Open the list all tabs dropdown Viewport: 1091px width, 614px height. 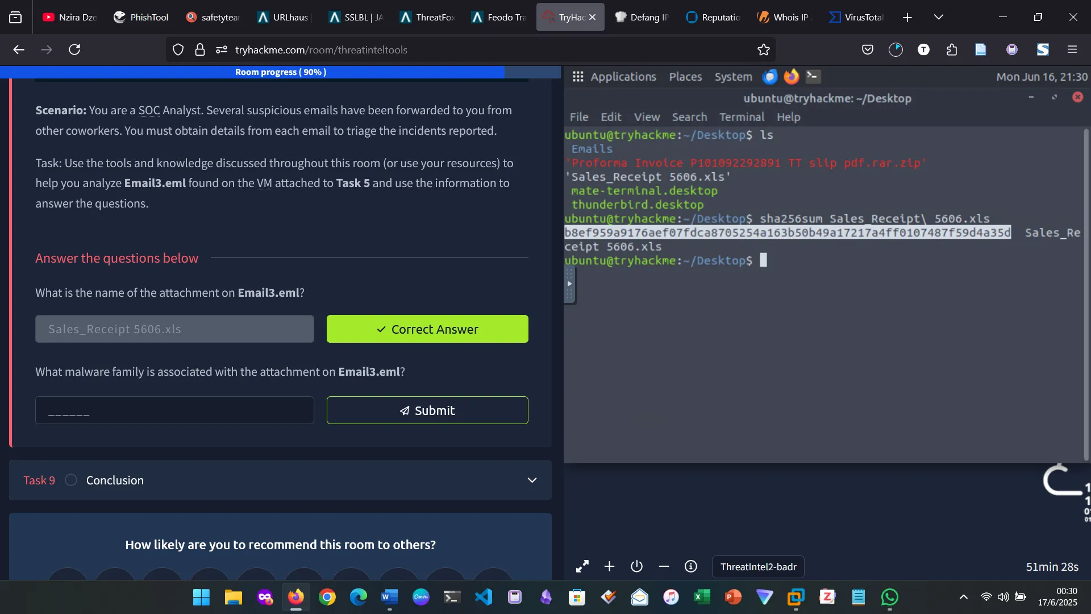click(938, 17)
